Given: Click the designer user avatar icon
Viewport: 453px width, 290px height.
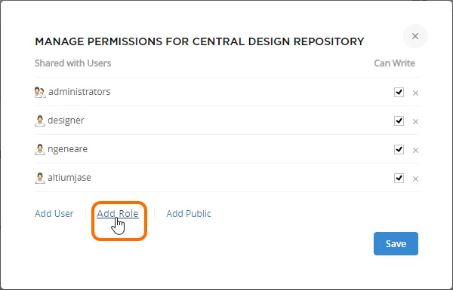Looking at the screenshot, I should [x=40, y=121].
